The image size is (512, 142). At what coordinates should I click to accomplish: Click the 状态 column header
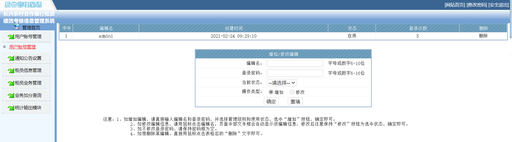pos(352,28)
